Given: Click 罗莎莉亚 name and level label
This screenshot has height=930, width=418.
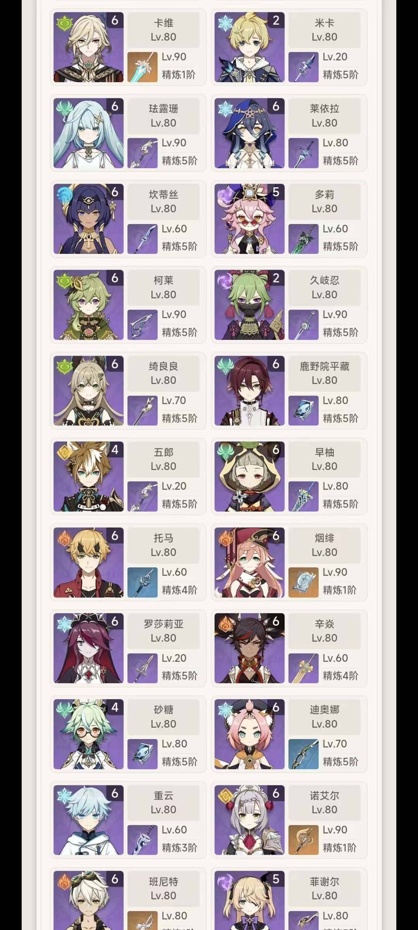Looking at the screenshot, I should pos(163,631).
